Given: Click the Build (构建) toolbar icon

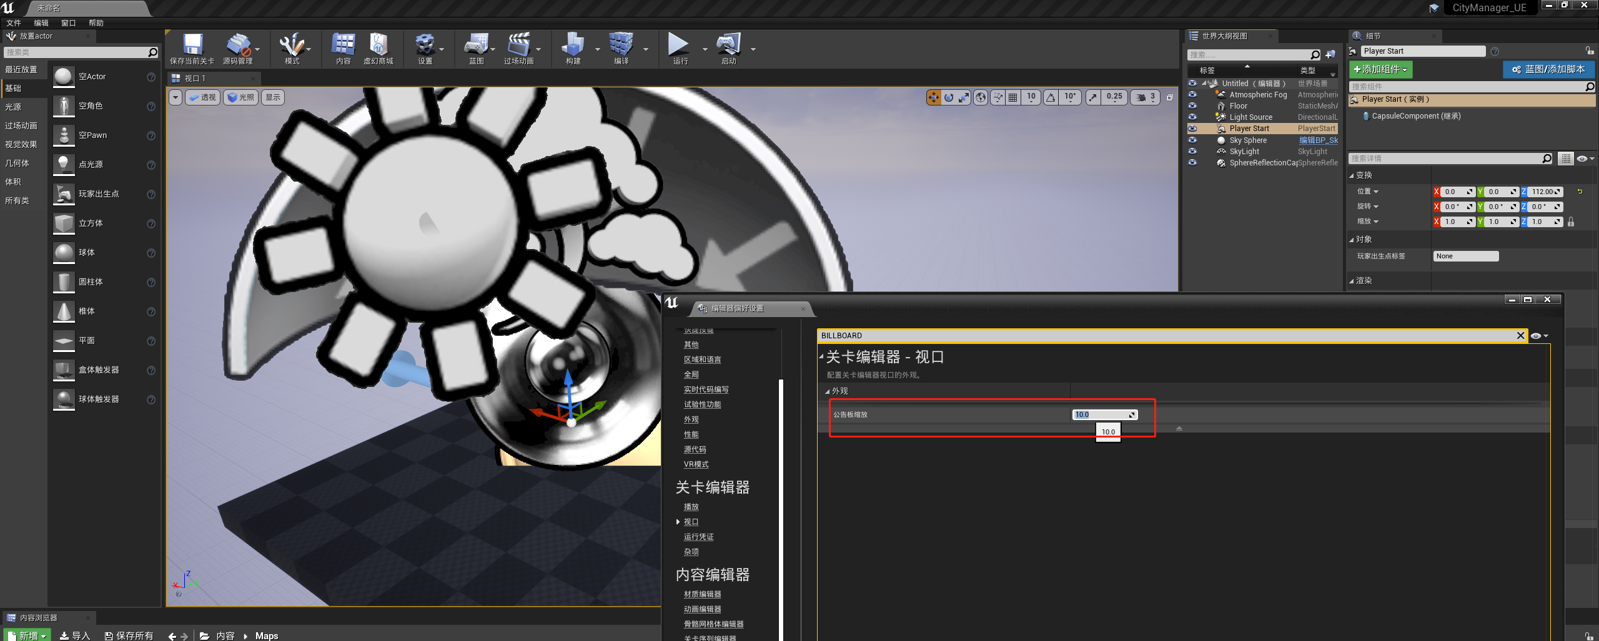Looking at the screenshot, I should pyautogui.click(x=573, y=49).
